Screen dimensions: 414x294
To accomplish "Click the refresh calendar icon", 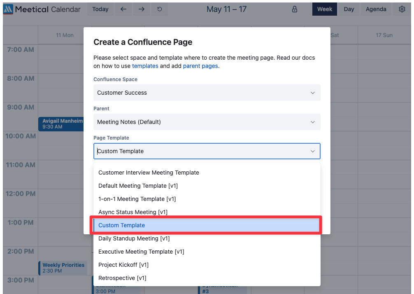I will (160, 9).
